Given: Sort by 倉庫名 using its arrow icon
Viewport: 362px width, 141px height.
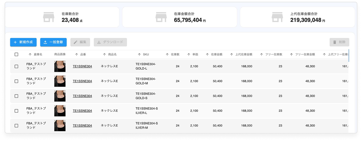Looking at the screenshot, I should 30,54.
